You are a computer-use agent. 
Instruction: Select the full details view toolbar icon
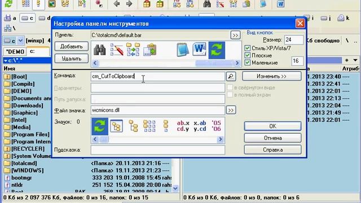tap(38, 4)
